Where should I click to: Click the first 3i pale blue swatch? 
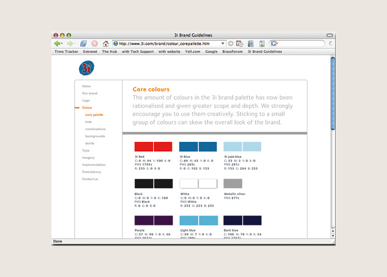click(x=233, y=147)
